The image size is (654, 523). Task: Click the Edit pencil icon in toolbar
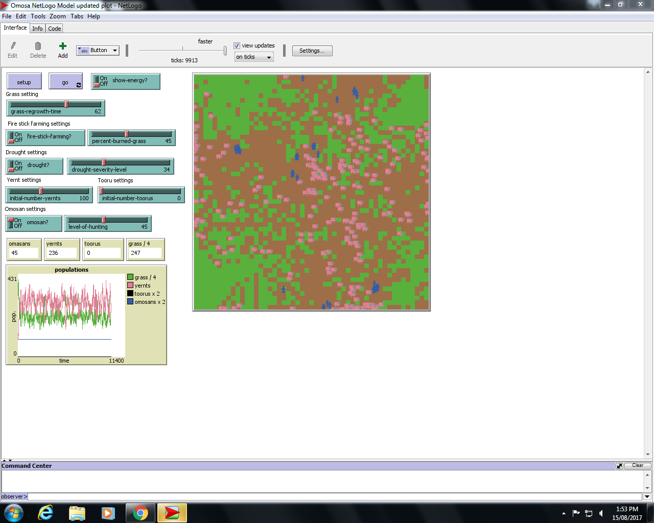pos(13,46)
